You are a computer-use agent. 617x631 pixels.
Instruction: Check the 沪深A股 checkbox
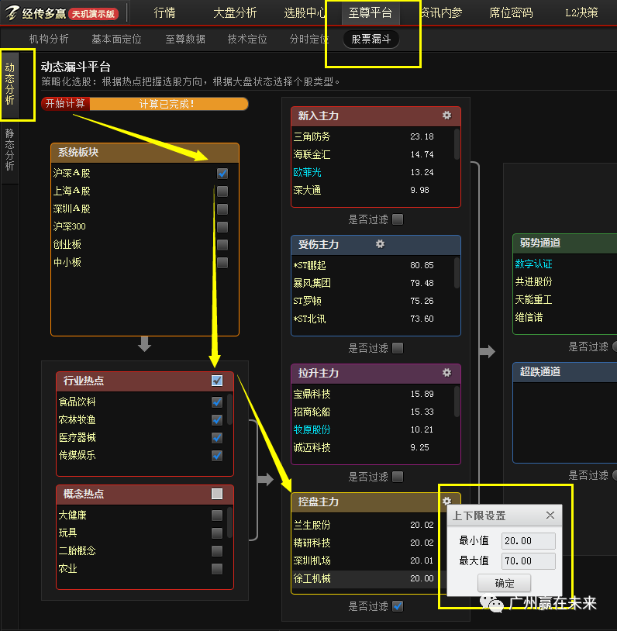coord(222,174)
